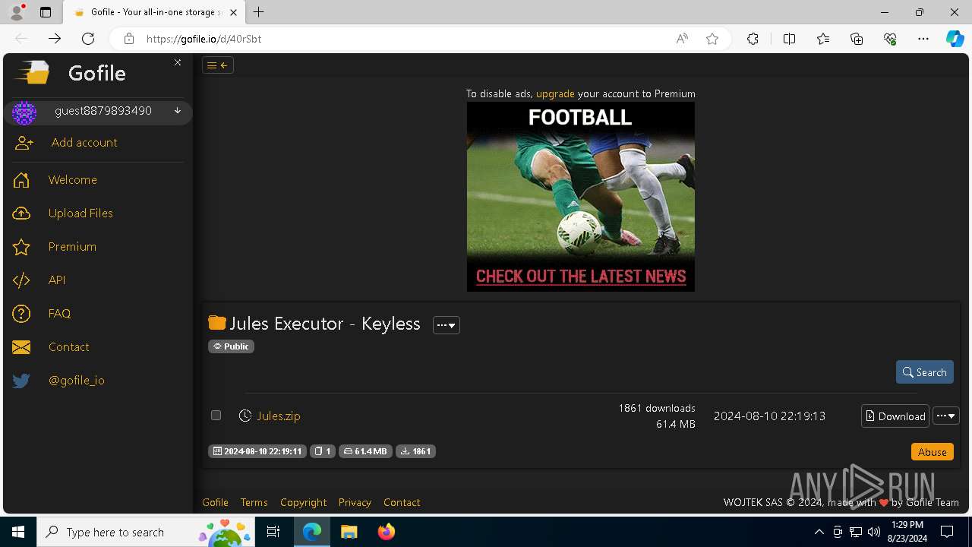Close the sidebar with the X icon
972x547 pixels.
point(178,62)
